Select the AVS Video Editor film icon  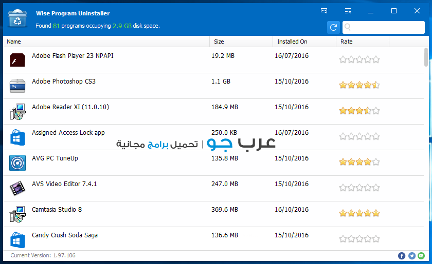click(x=17, y=189)
